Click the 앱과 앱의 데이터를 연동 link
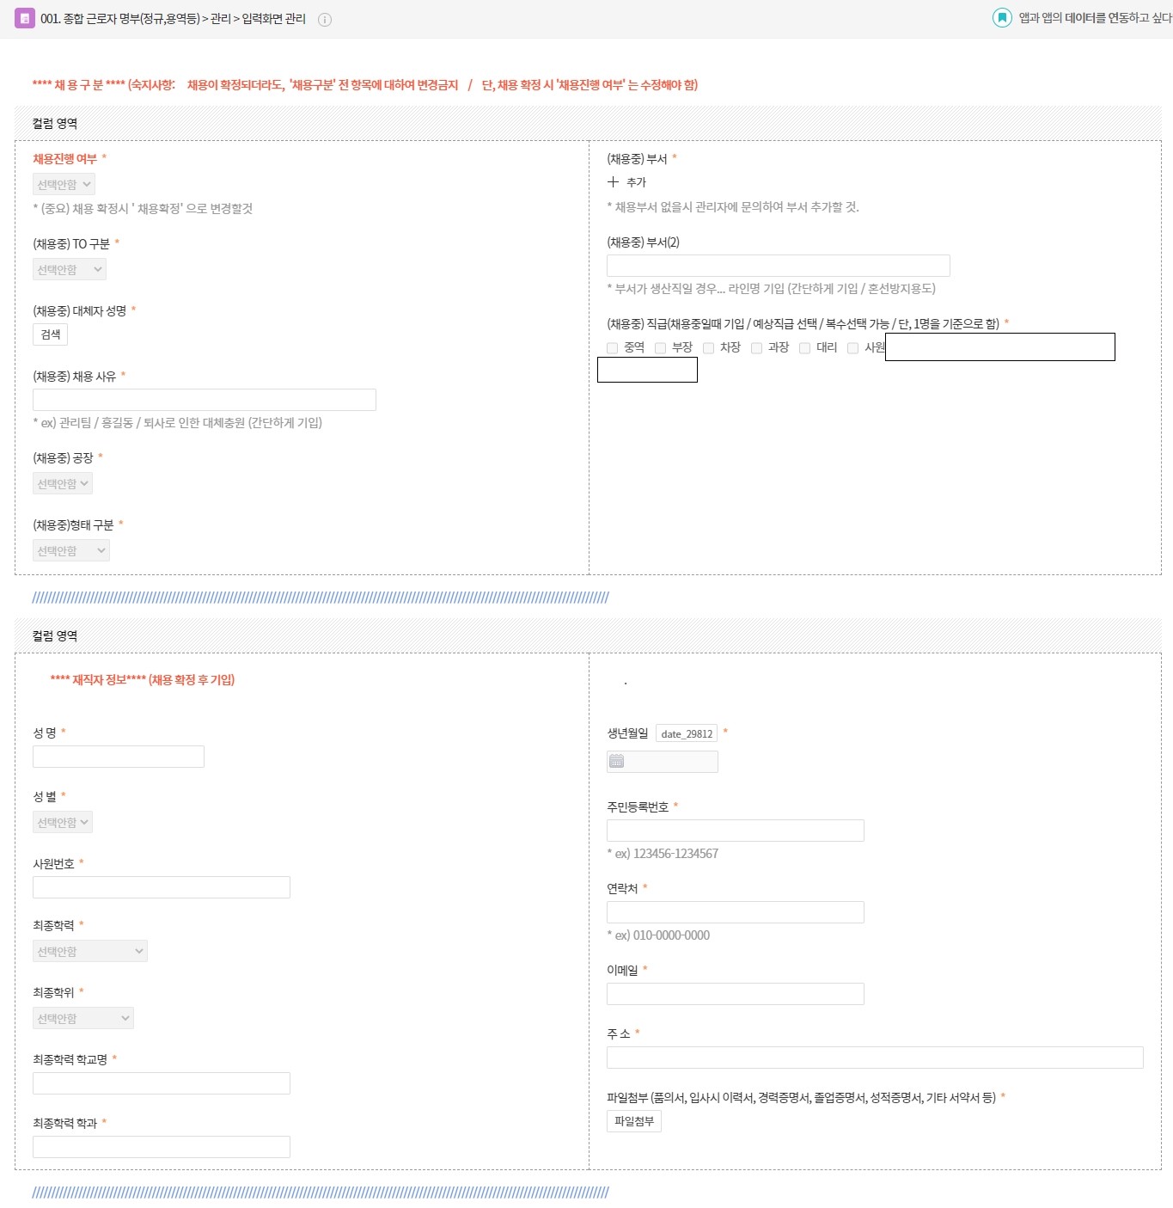Image resolution: width=1173 pixels, height=1208 pixels. (1096, 18)
